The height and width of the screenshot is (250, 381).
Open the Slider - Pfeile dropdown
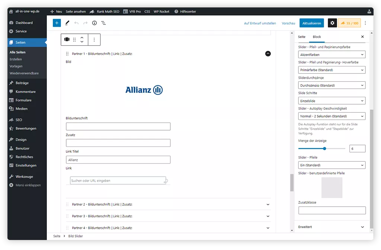332,165
